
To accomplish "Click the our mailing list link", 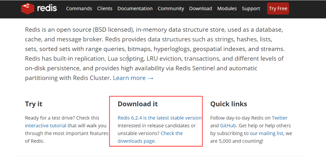I will [267, 133].
